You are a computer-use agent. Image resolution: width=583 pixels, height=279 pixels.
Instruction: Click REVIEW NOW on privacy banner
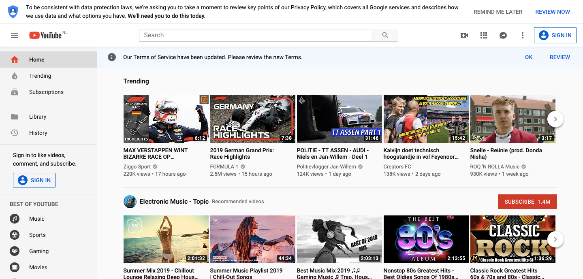point(553,12)
